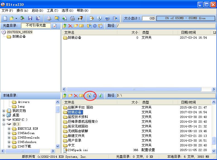The image size is (217, 160).
Task: Expand the $RECYCLE.BIN folder node
Action: 9,129
